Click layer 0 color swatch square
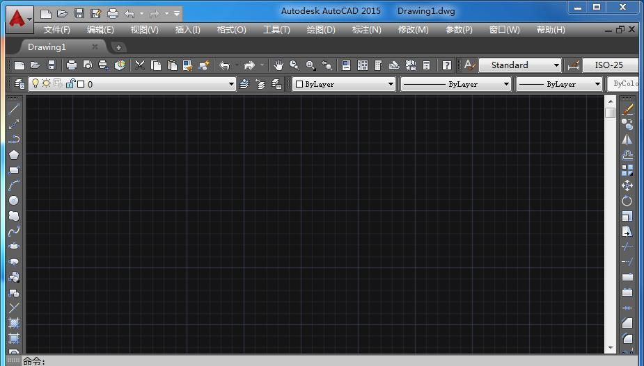The height and width of the screenshot is (366, 644). (x=81, y=84)
